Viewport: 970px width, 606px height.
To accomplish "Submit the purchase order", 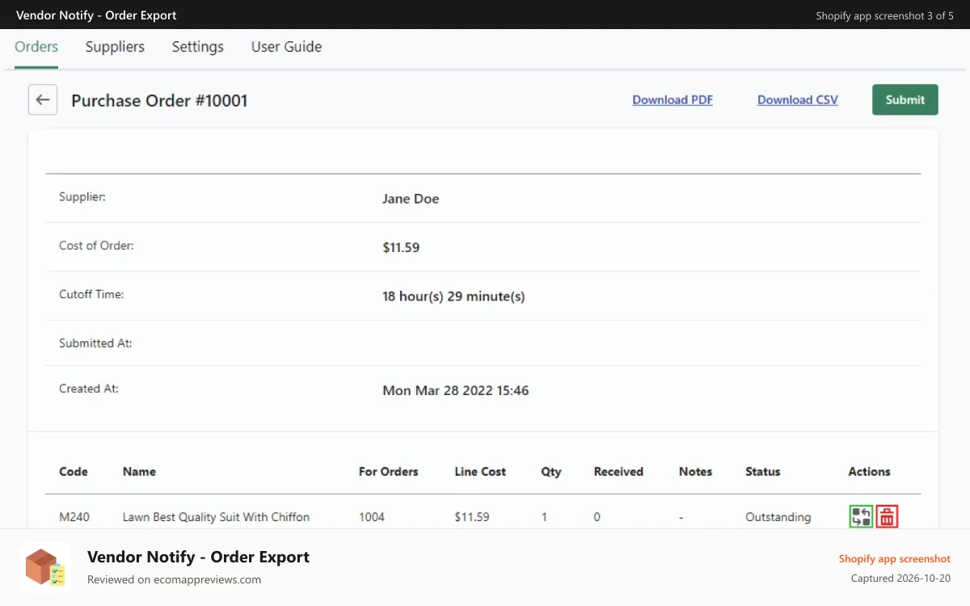I will [x=905, y=99].
